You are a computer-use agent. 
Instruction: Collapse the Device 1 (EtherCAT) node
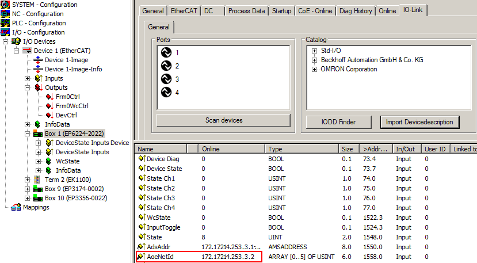click(17, 51)
